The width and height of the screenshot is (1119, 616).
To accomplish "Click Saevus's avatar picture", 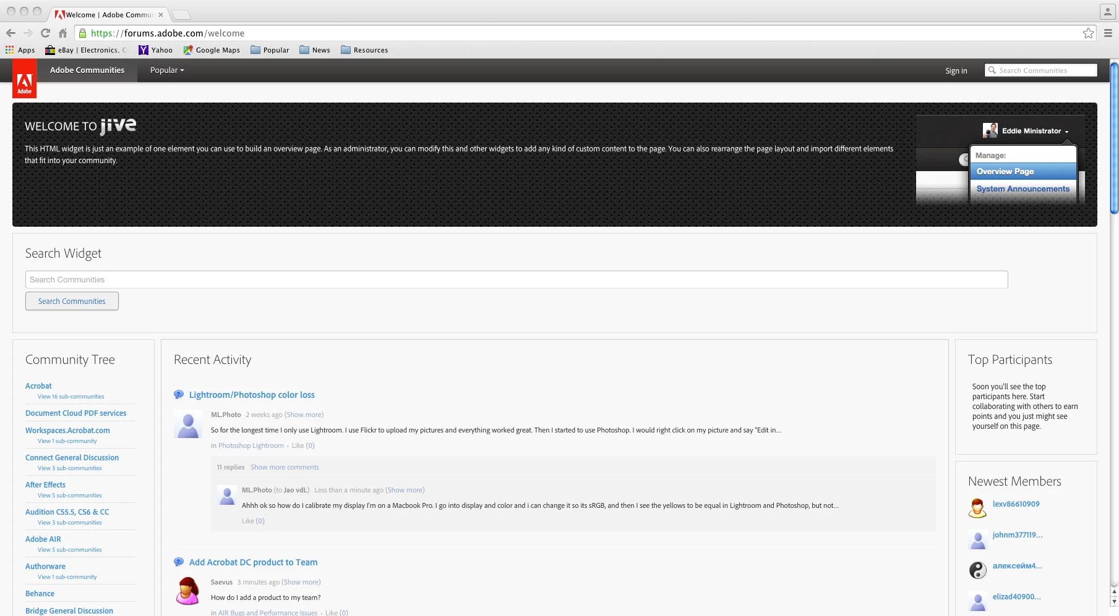I will click(188, 591).
